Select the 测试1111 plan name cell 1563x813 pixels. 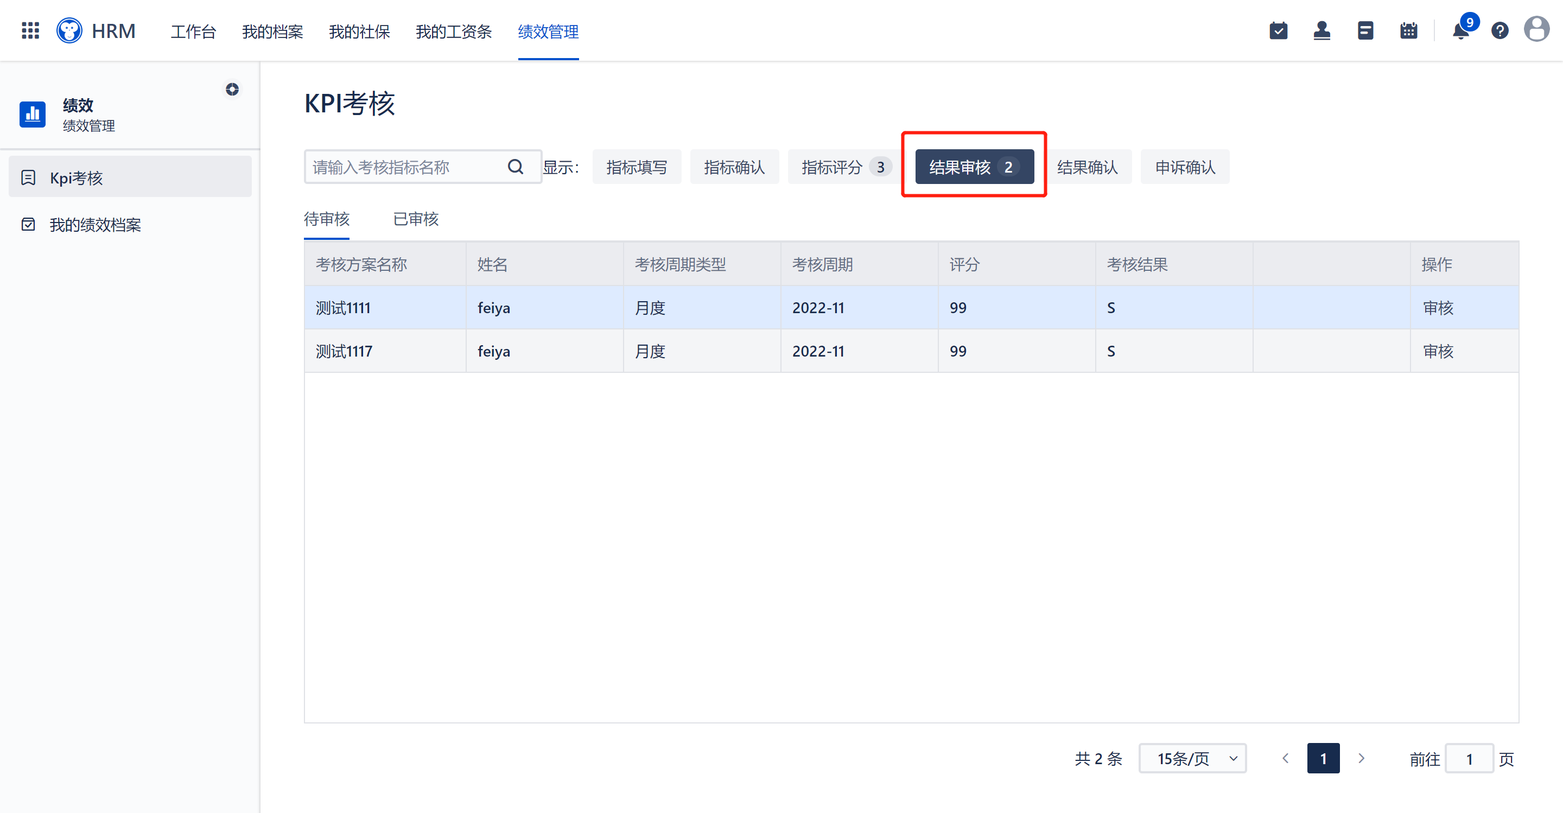(385, 308)
